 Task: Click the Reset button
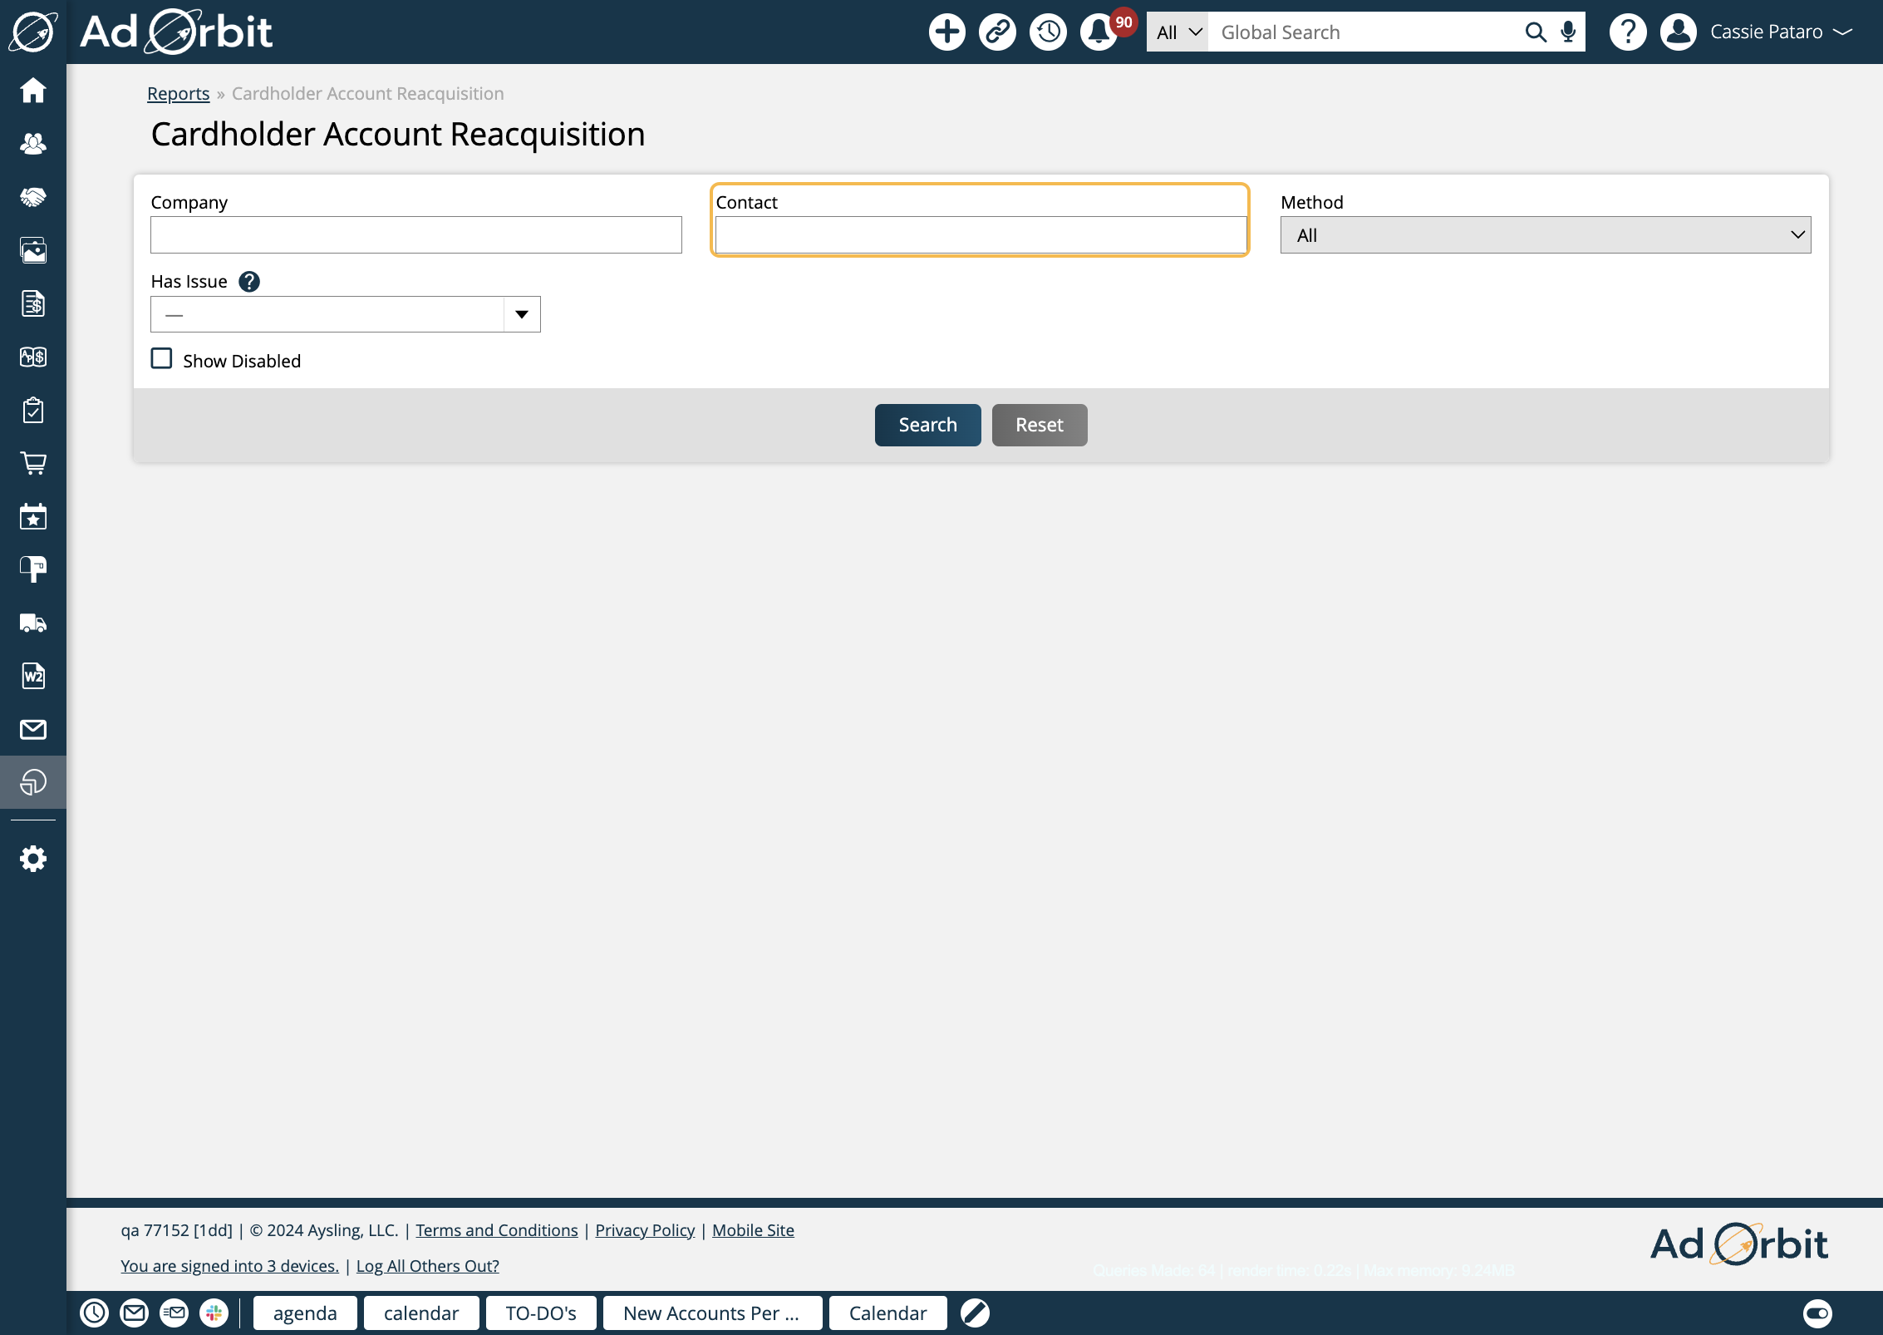tap(1039, 425)
